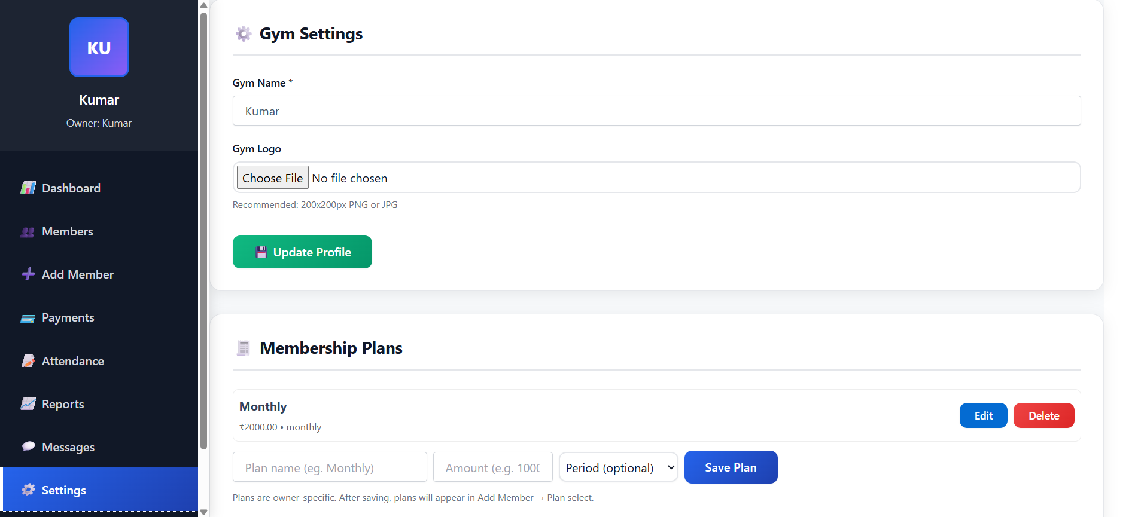Click the Settings gear icon in sidebar

[x=28, y=490]
